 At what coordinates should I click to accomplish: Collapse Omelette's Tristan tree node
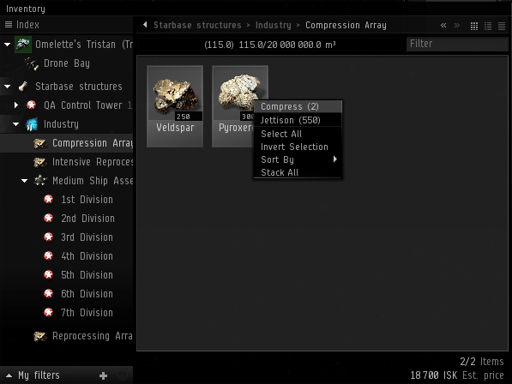7,45
